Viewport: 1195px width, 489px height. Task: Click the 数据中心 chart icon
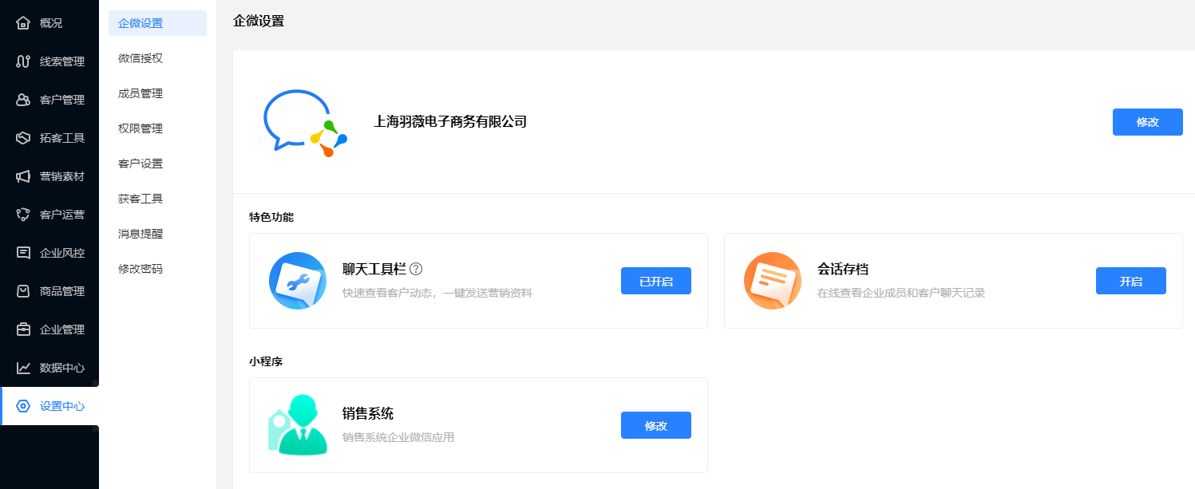[x=23, y=368]
